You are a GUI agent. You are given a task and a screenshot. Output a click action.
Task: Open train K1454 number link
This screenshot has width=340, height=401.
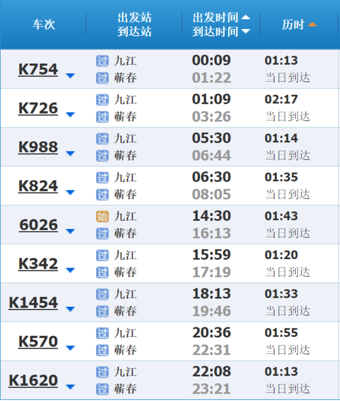coord(33,302)
